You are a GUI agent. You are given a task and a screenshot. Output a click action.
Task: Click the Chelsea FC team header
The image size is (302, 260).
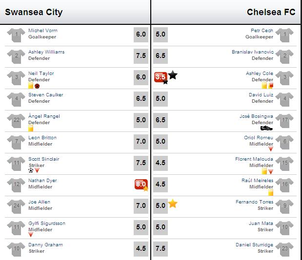[271, 12]
